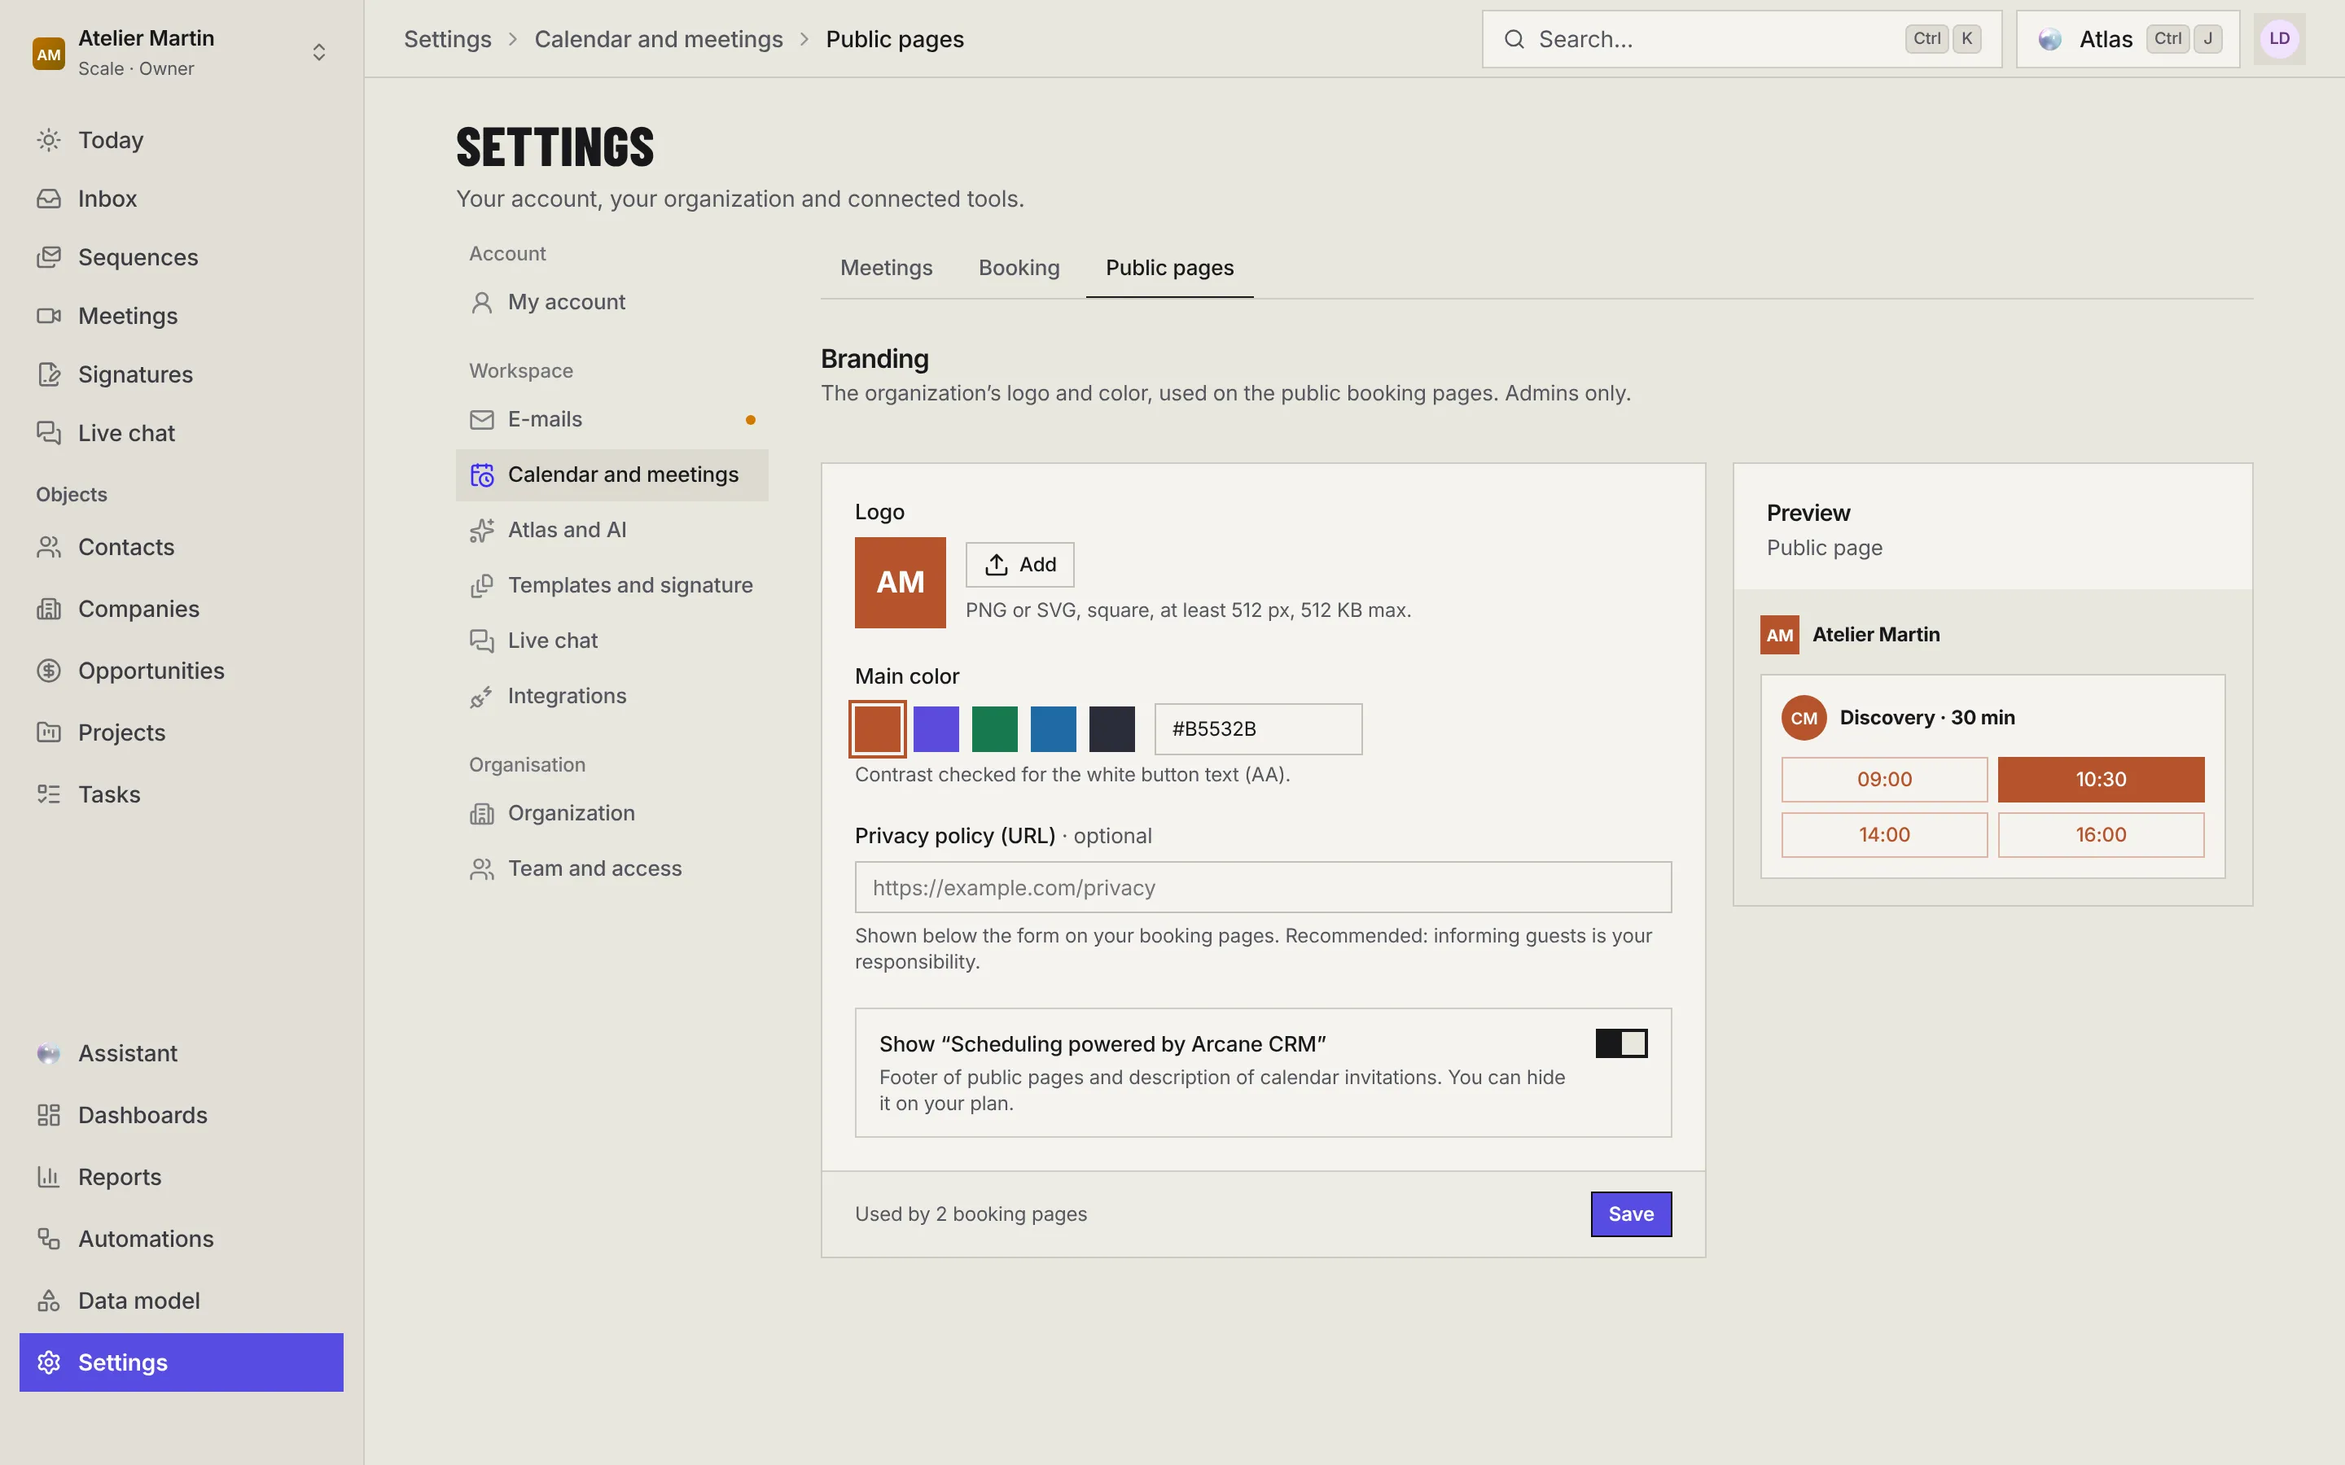Click the Opportunities dollar icon
The height and width of the screenshot is (1465, 2345).
(x=49, y=671)
